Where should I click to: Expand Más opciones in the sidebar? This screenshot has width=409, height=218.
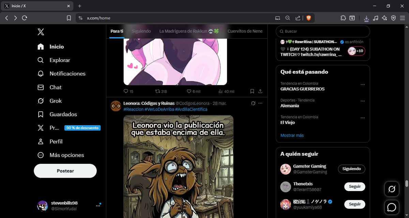[x=67, y=155]
